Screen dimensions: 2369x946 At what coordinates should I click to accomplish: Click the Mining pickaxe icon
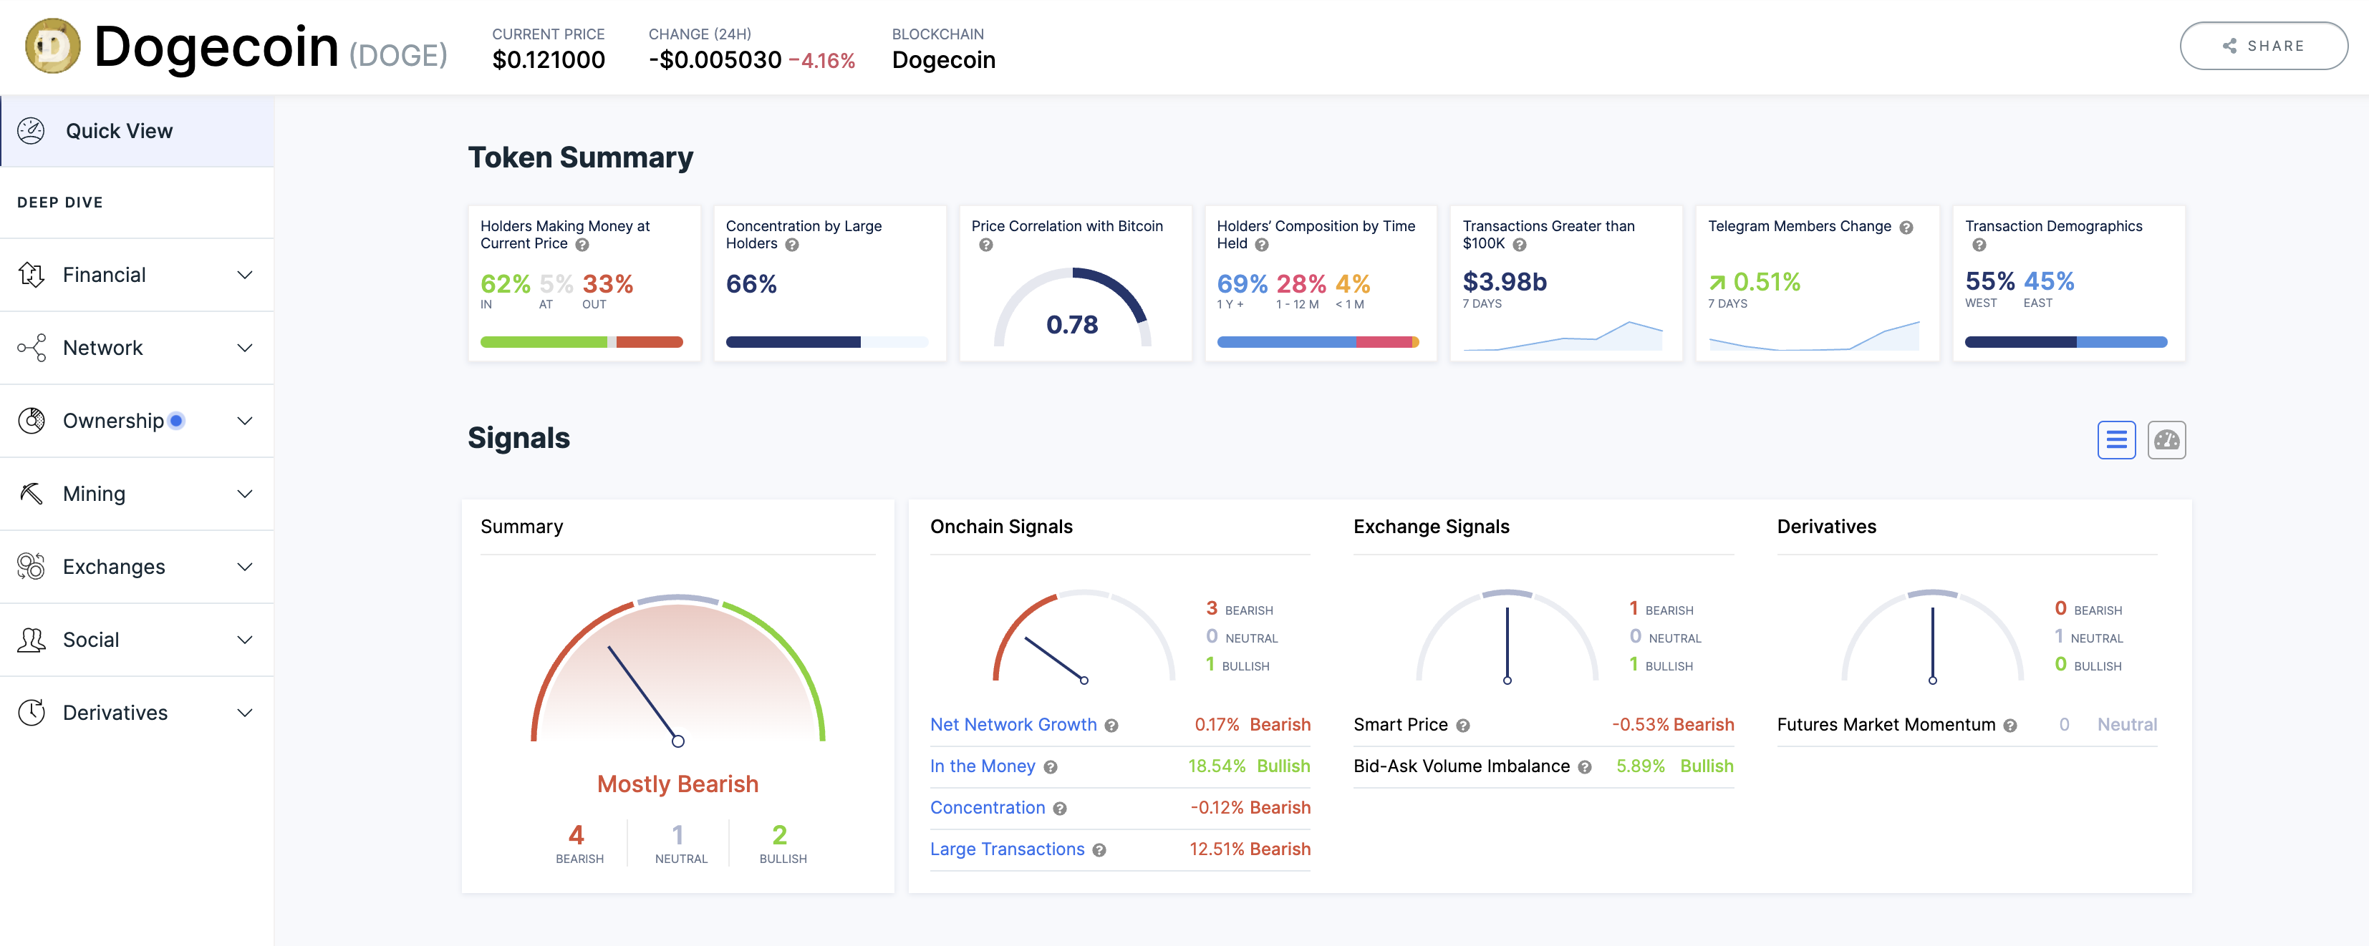click(32, 494)
